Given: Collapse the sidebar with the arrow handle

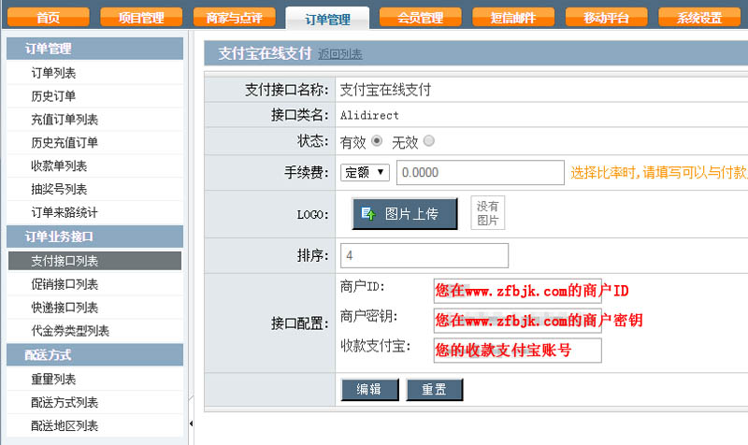Looking at the screenshot, I should pyautogui.click(x=191, y=423).
